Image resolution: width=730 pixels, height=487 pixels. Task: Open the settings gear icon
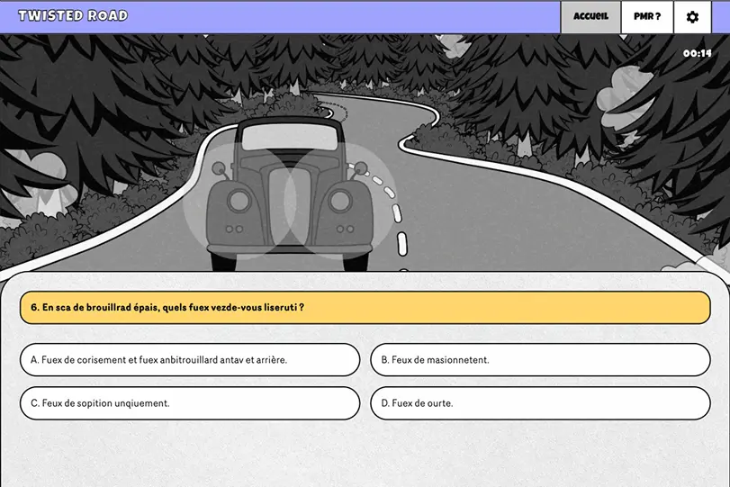point(692,17)
